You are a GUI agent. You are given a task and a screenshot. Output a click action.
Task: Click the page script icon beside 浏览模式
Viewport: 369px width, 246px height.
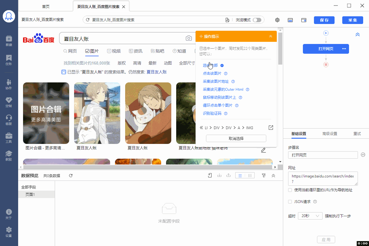point(228,20)
